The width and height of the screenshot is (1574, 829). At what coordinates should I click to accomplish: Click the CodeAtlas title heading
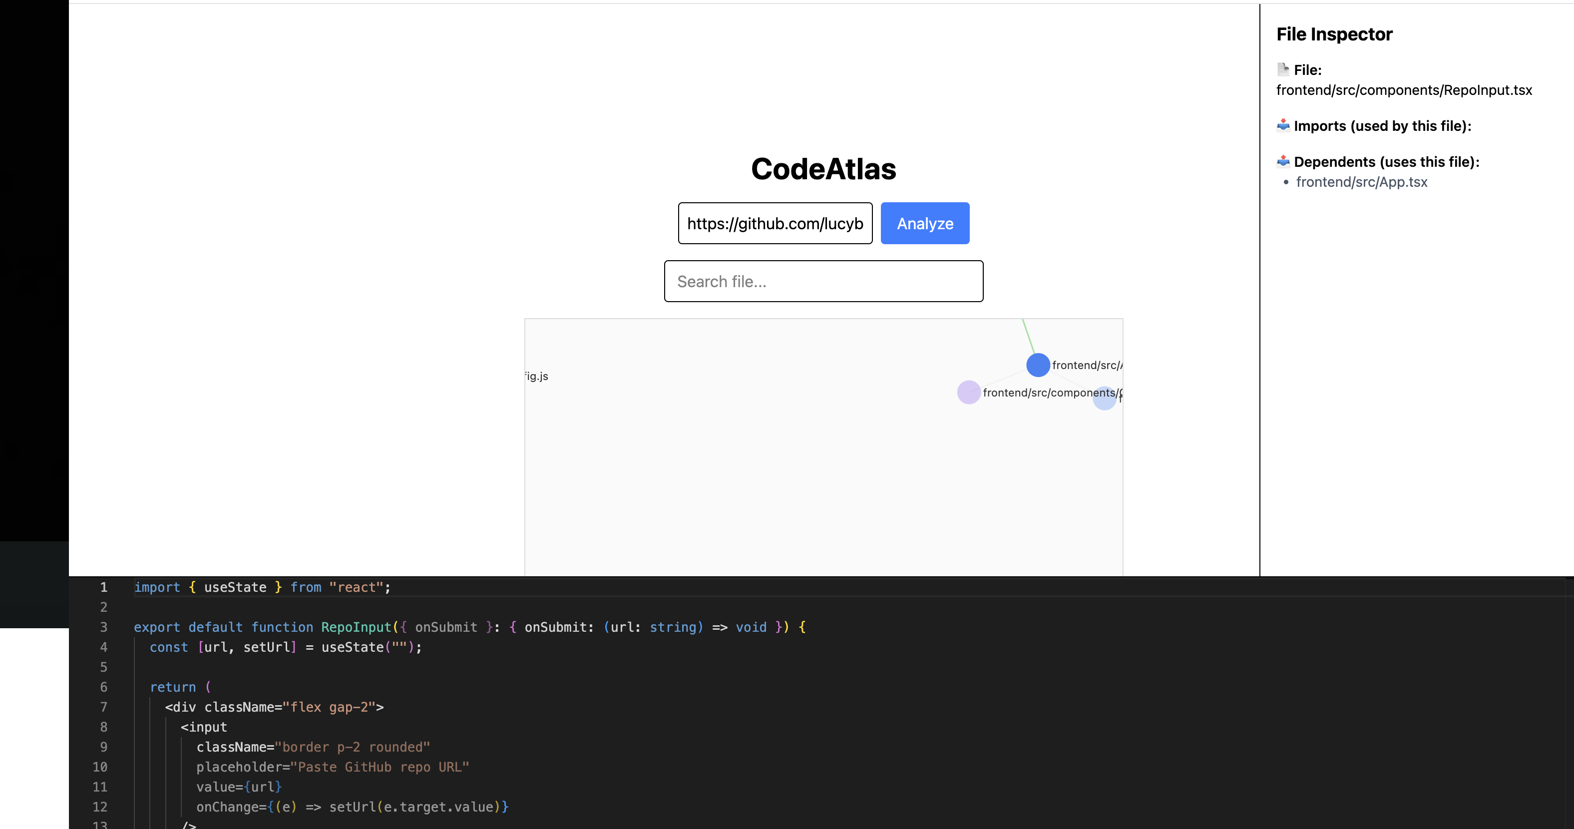[823, 169]
